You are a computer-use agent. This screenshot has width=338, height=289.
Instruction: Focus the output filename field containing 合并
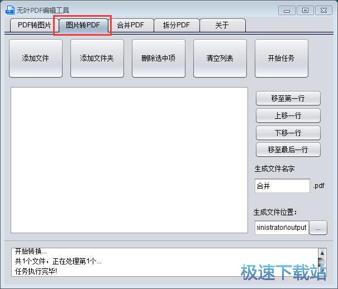pos(282,186)
